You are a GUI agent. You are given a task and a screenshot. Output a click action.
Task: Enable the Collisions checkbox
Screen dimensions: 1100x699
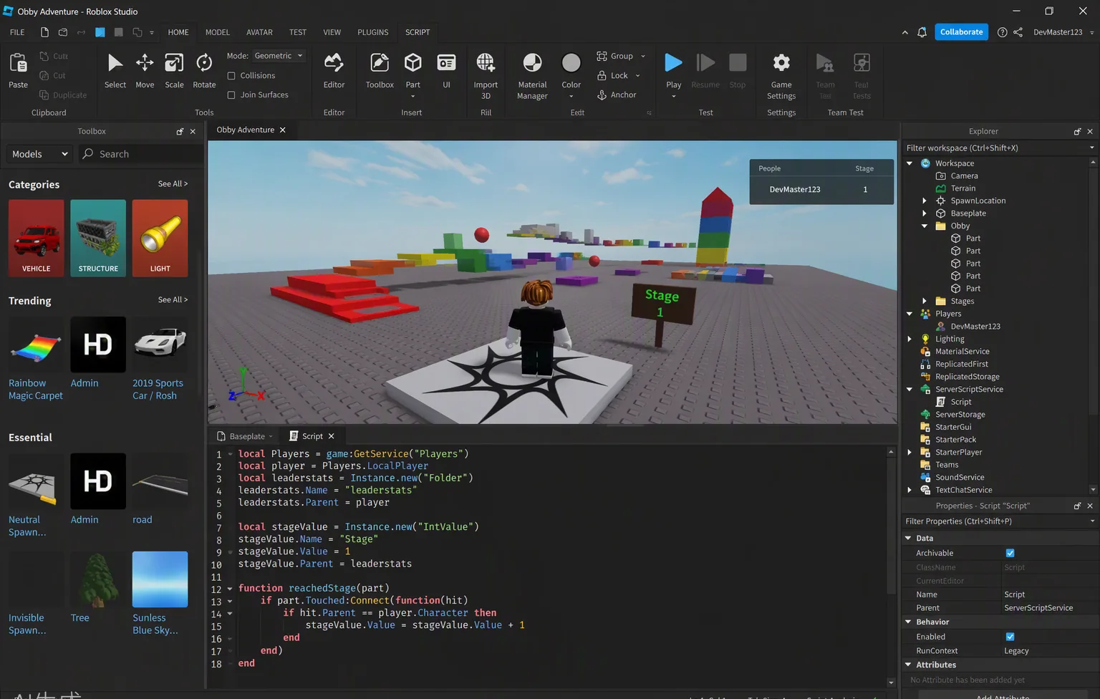pyautogui.click(x=231, y=75)
